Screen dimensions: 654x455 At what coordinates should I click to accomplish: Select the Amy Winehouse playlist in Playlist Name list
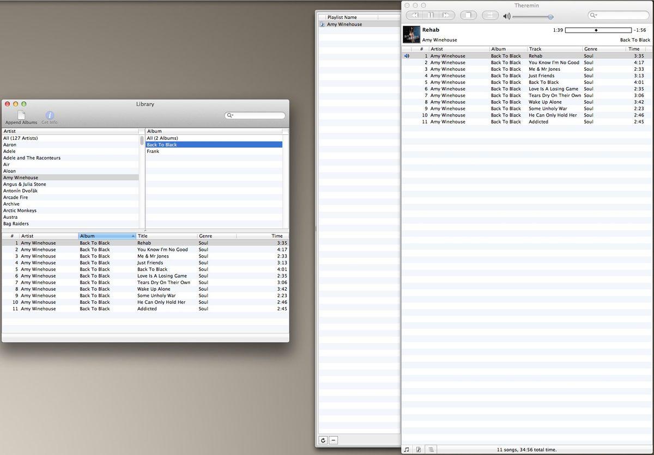360,24
